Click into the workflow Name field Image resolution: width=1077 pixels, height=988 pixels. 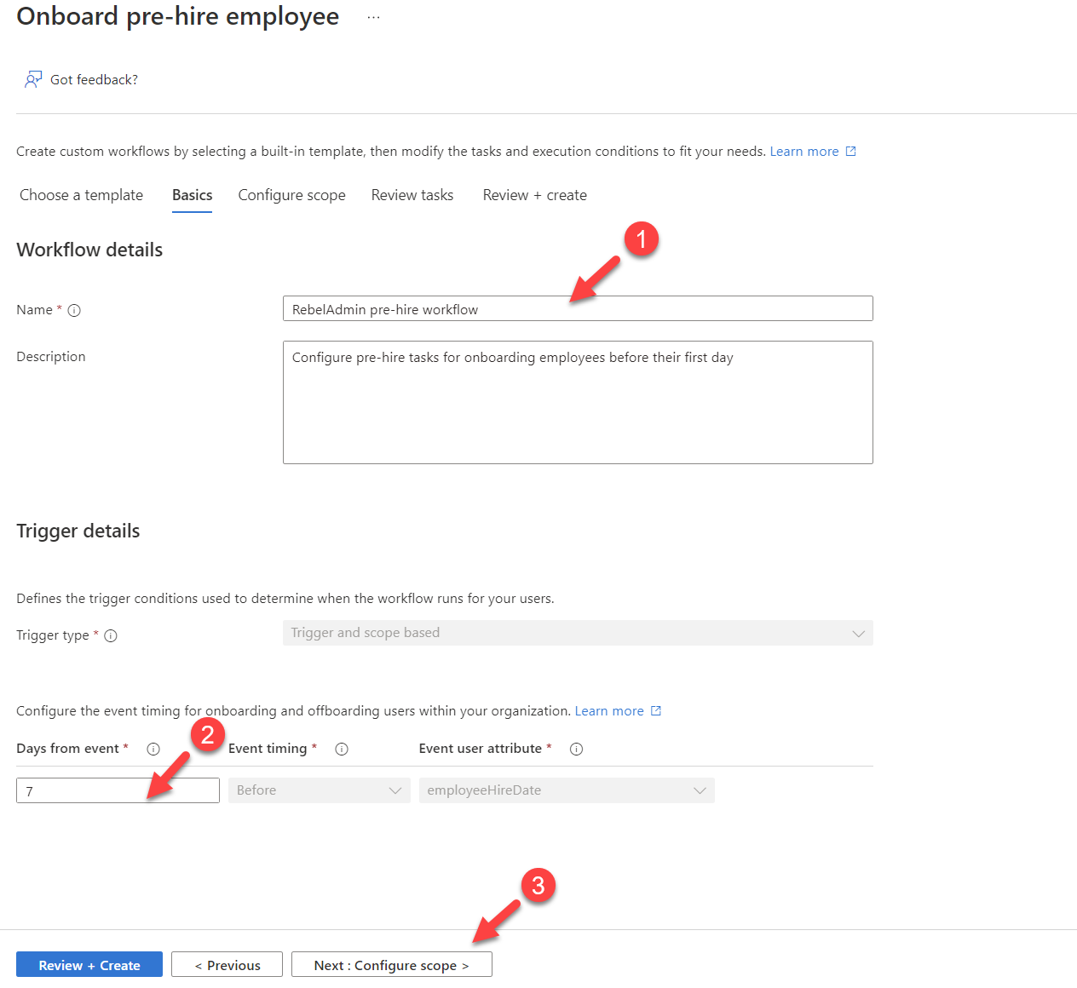(578, 308)
